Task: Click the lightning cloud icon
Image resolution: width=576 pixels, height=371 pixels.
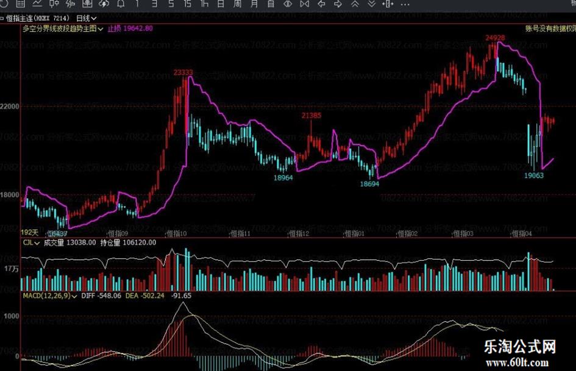Action: click(x=104, y=4)
